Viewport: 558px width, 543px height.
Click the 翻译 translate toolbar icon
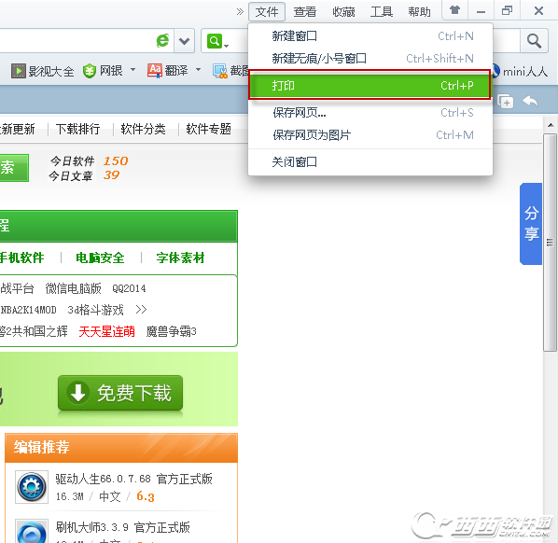click(x=155, y=71)
